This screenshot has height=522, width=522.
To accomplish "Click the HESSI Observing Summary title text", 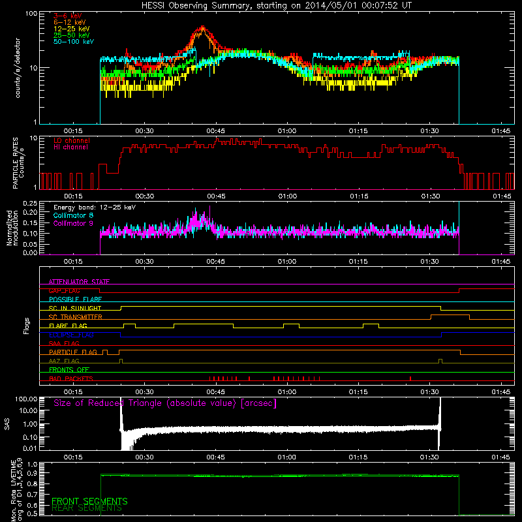I will click(x=276, y=6).
